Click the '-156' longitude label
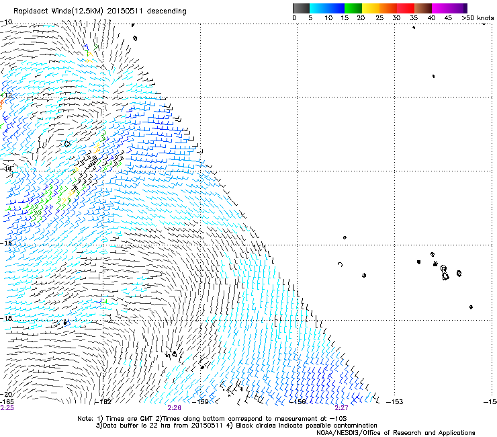Screen dimensions: 497x437 [x=298, y=402]
